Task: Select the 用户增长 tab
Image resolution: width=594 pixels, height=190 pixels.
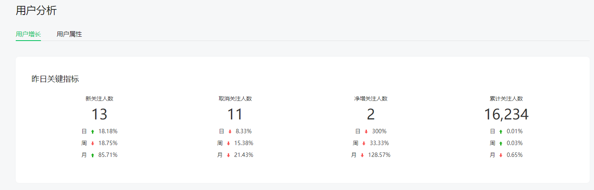Action: pyautogui.click(x=28, y=34)
